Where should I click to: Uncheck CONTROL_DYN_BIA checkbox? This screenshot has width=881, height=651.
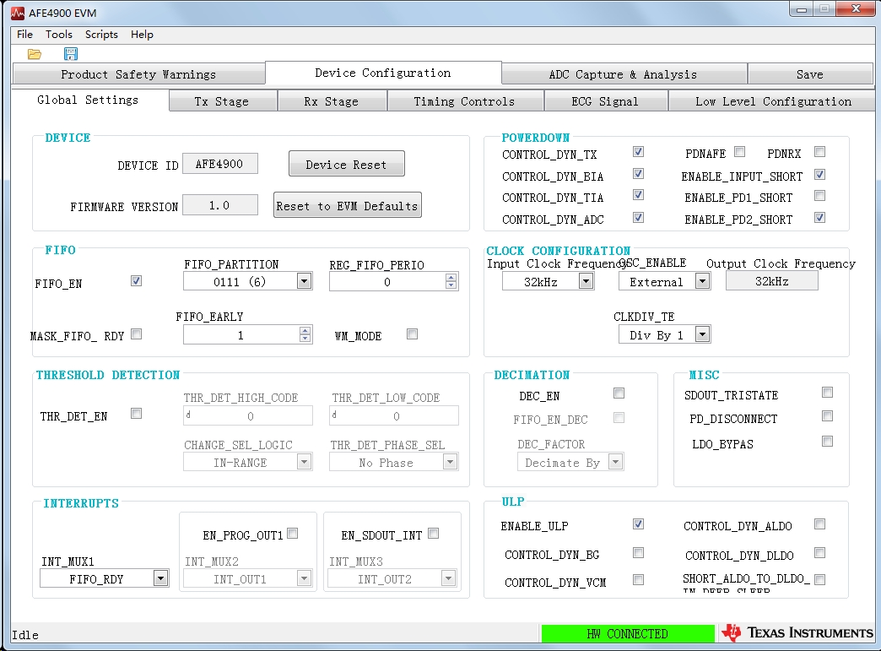[x=638, y=174]
